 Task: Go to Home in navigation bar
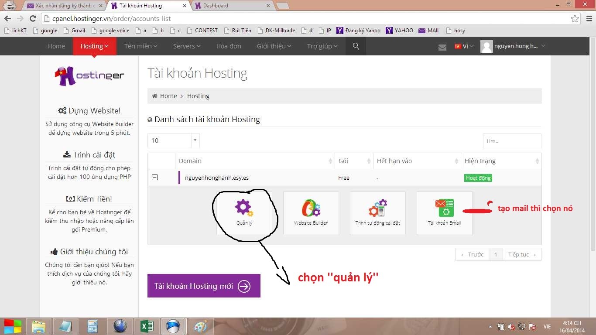(x=56, y=46)
